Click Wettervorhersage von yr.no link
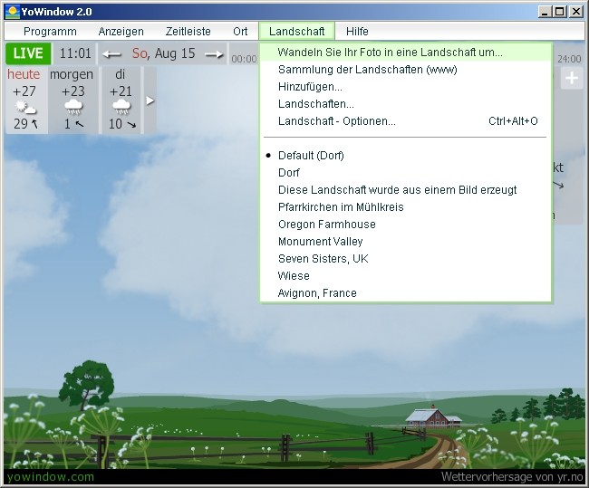 [x=512, y=476]
